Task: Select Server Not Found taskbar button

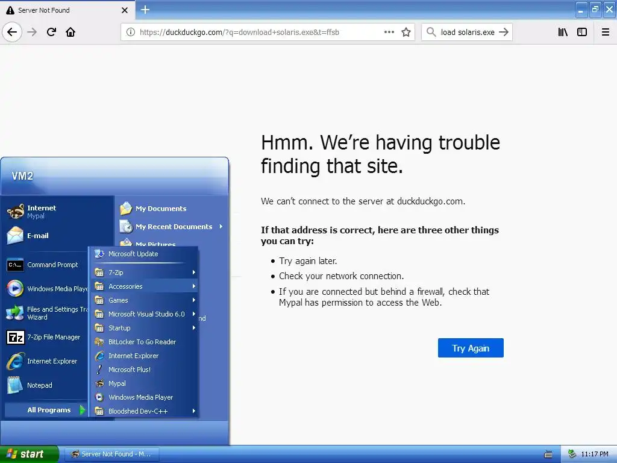Action: 111,454
